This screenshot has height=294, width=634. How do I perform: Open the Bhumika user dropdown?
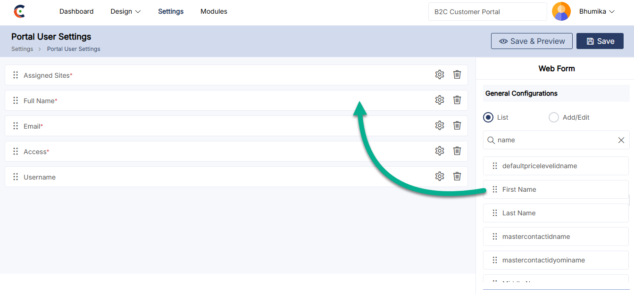click(597, 11)
